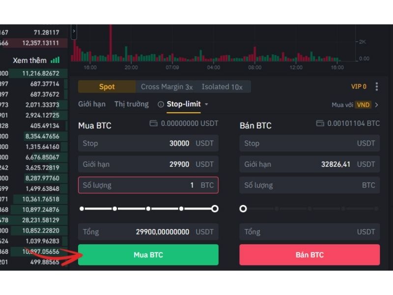Screen dimensions: 393x295
Task: Select the Spot trading tab
Action: (107, 87)
